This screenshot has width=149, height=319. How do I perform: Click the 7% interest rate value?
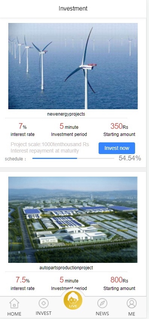tap(23, 126)
